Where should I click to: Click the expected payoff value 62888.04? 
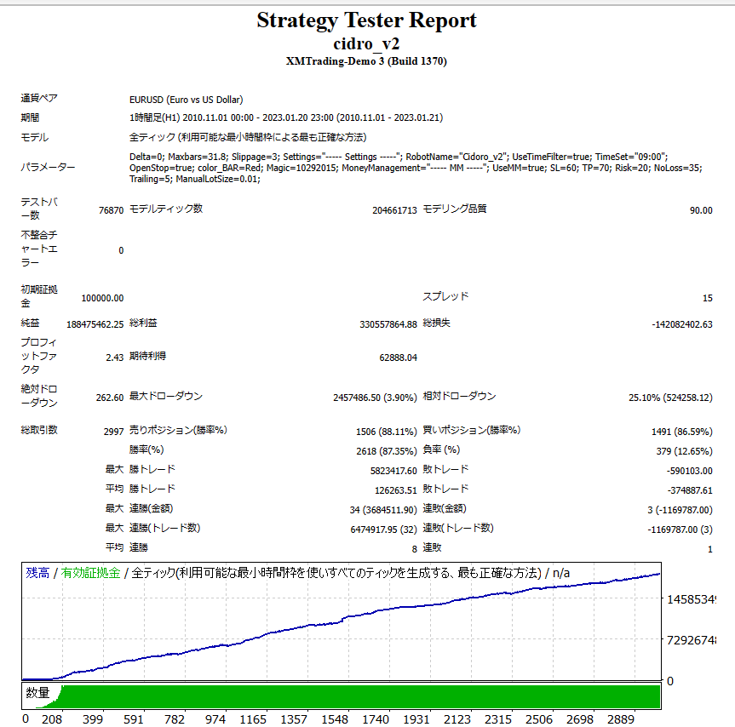(398, 358)
